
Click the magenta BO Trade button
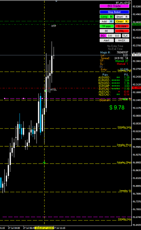pyautogui.click(x=114, y=6)
